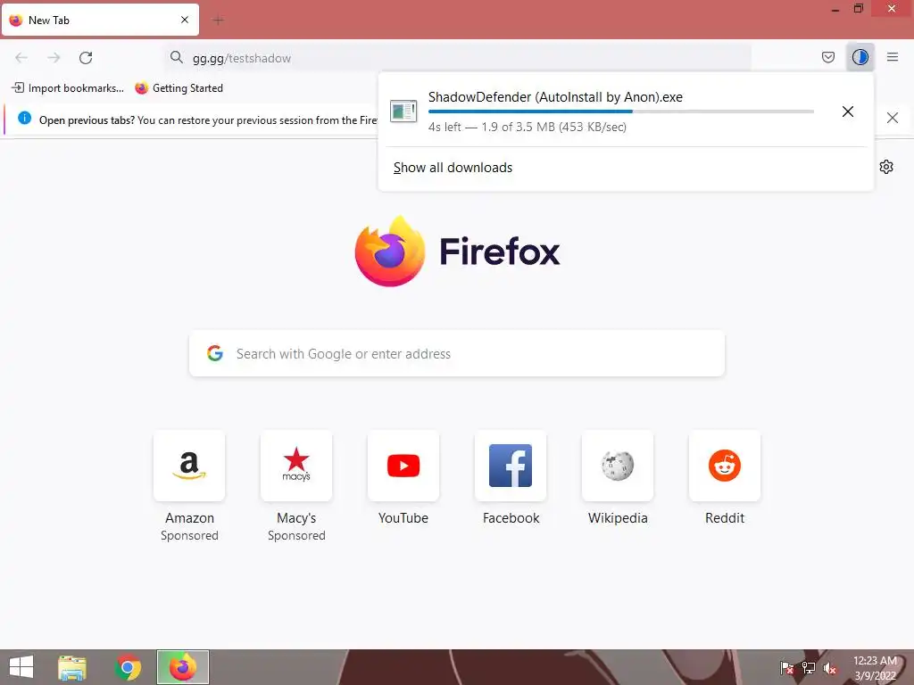Select the New Tab browser tab
The image size is (914, 685).
tap(100, 20)
